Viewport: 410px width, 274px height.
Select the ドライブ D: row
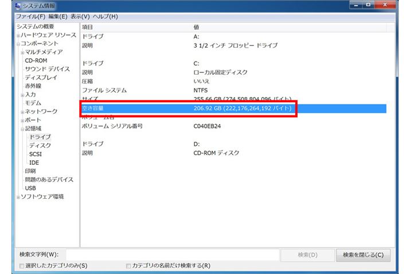[x=233, y=144]
